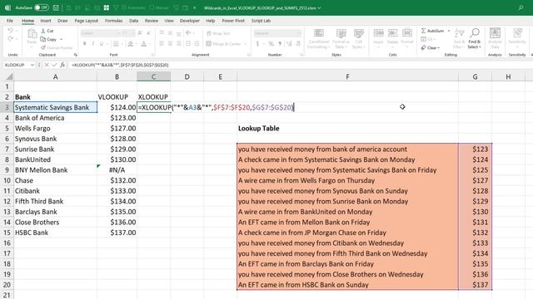This screenshot has width=533, height=299.
Task: Click Decrease Font Size icon
Action: point(148,33)
